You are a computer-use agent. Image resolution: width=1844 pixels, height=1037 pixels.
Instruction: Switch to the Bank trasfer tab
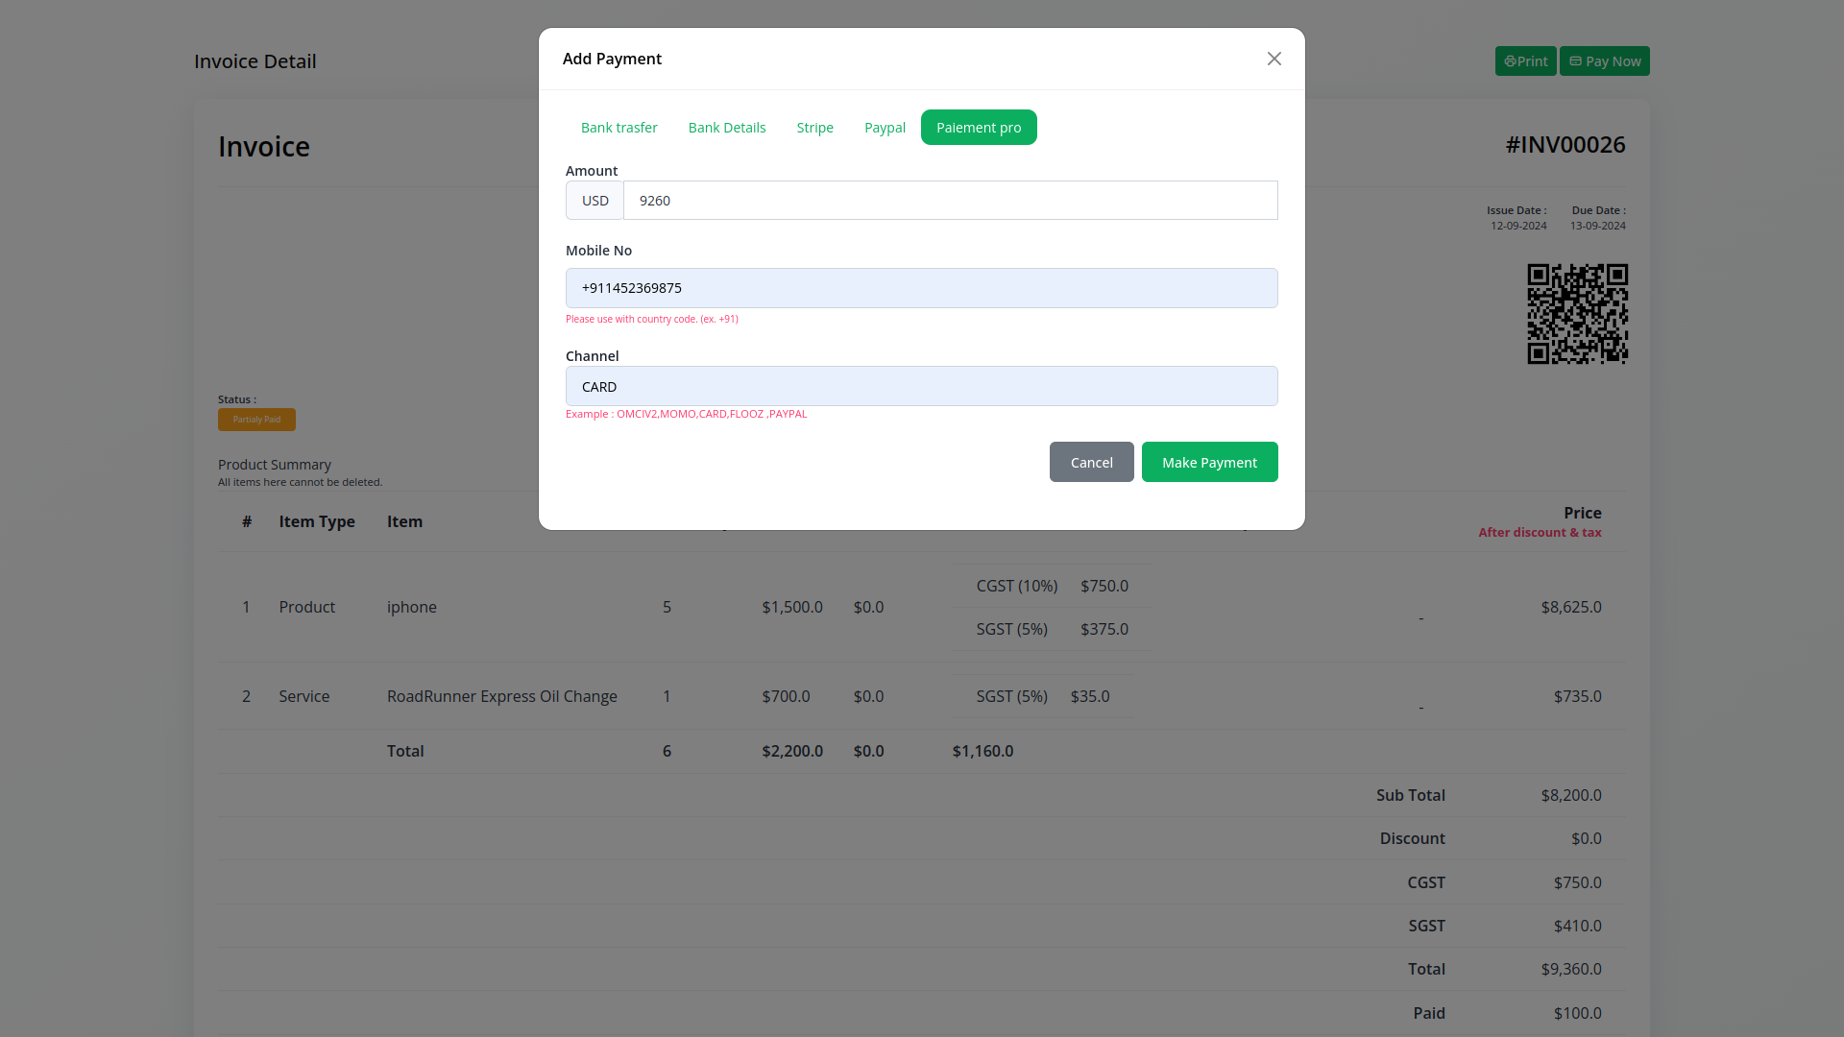pyautogui.click(x=619, y=128)
